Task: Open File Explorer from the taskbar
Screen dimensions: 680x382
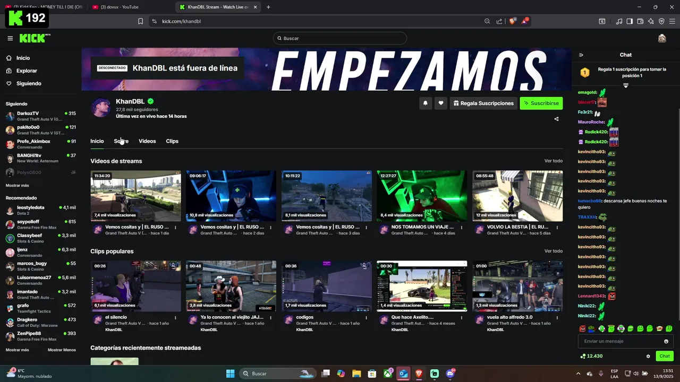Action: pyautogui.click(x=356, y=374)
